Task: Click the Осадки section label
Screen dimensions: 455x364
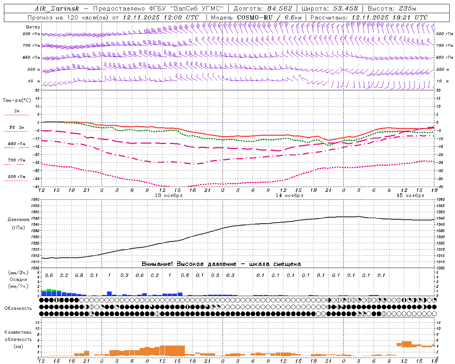Action: 18,279
